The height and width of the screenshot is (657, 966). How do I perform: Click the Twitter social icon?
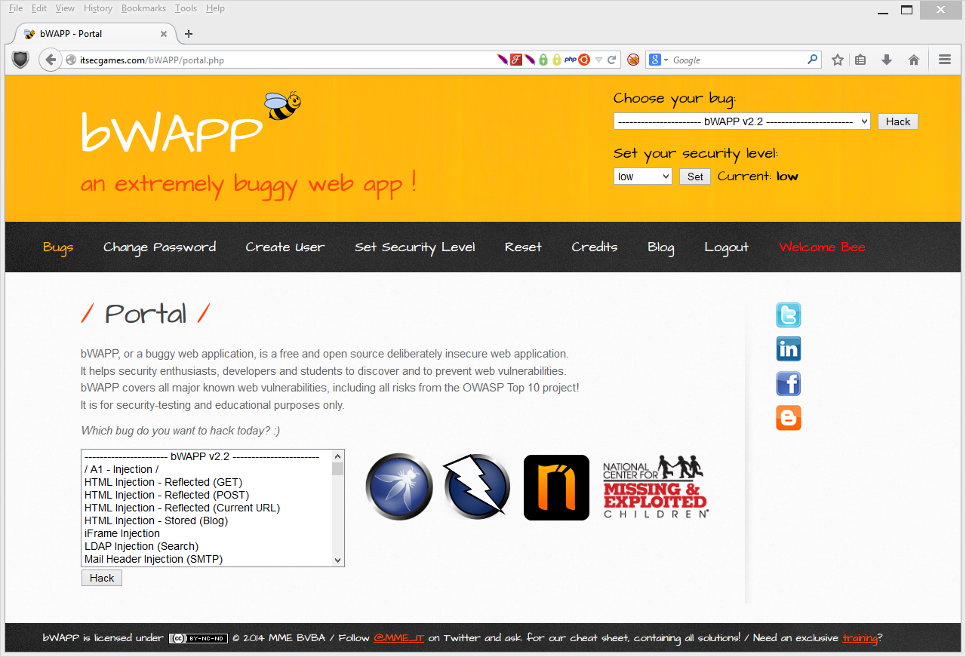click(788, 315)
